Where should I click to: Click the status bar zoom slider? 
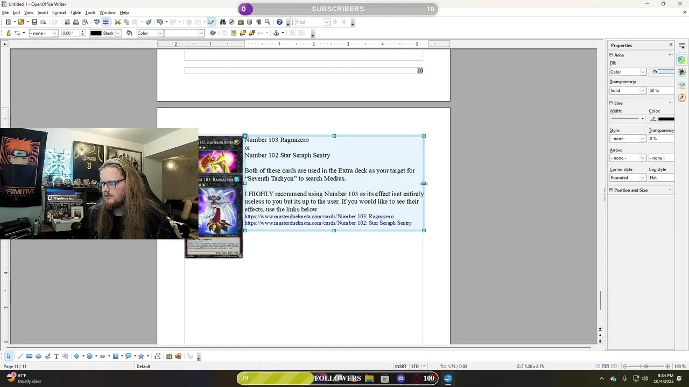pyautogui.click(x=646, y=367)
